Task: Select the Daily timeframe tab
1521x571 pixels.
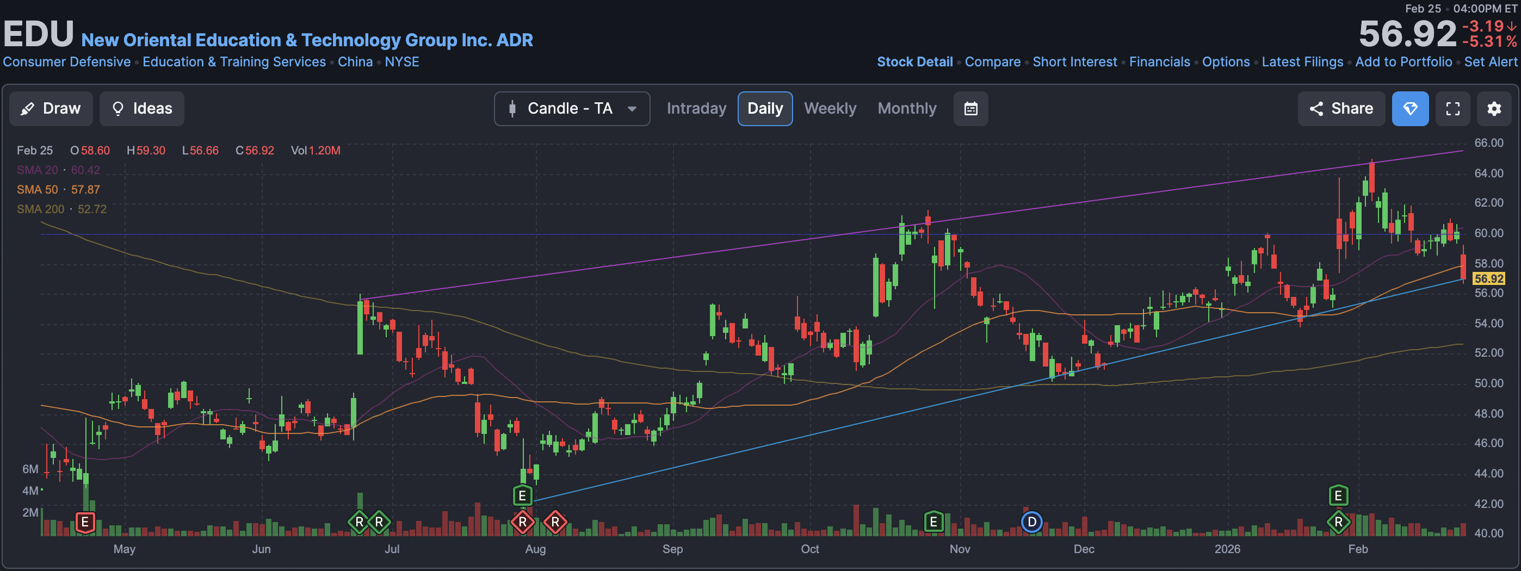Action: (x=765, y=109)
